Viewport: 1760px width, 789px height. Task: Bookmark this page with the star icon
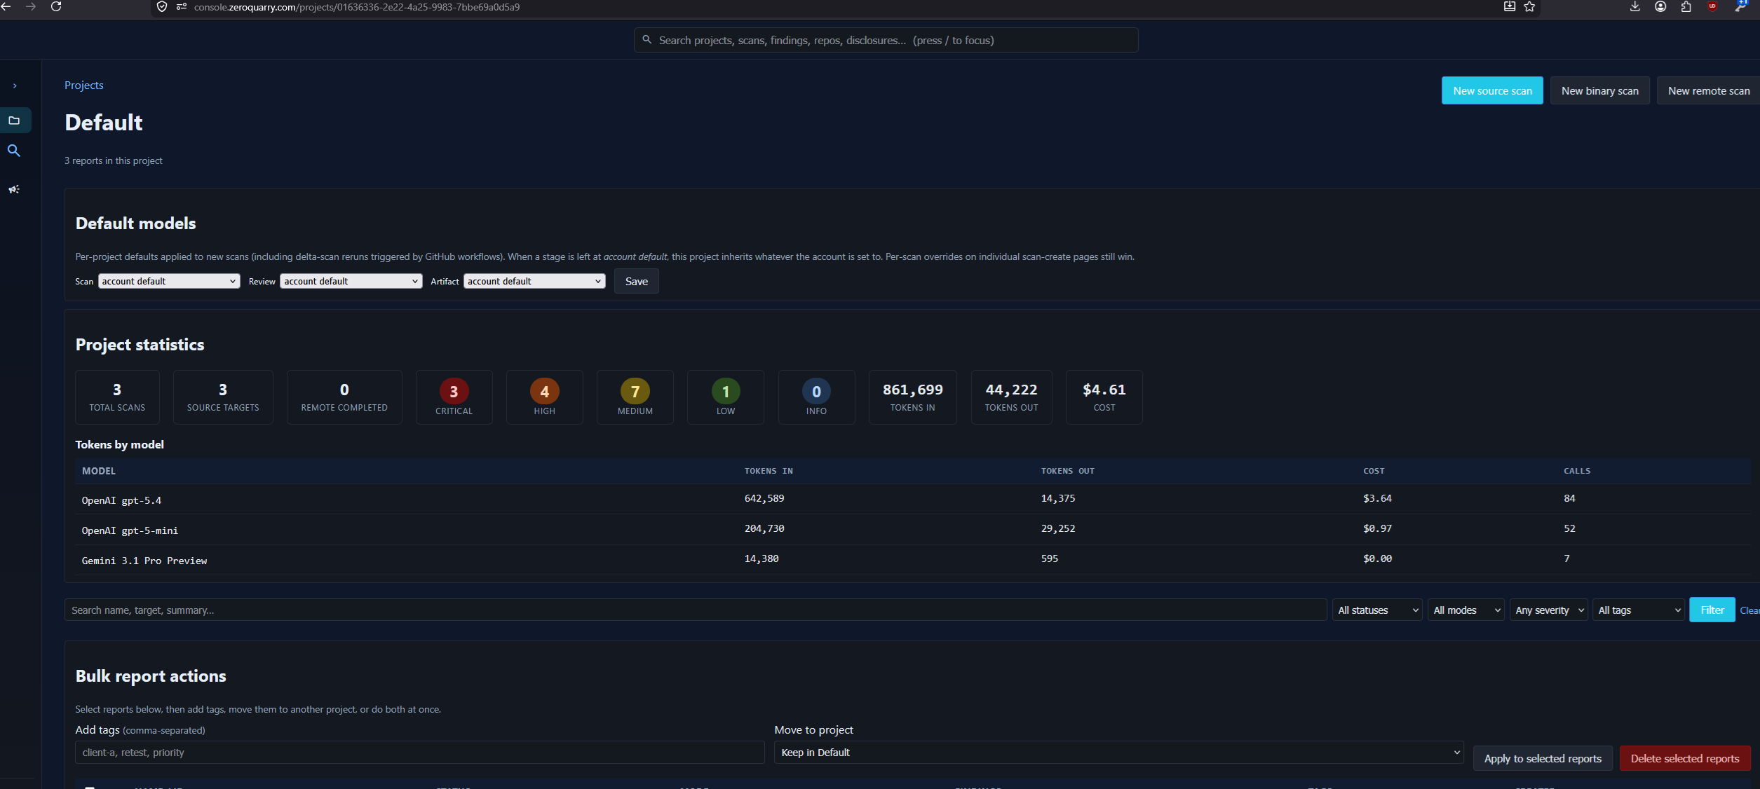pos(1529,7)
